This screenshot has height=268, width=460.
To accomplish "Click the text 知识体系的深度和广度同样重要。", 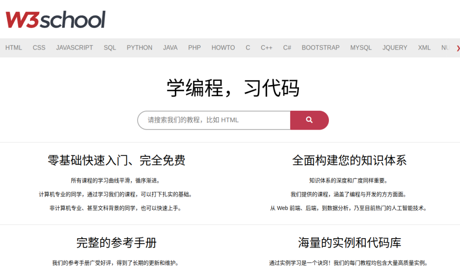I will tap(349, 181).
